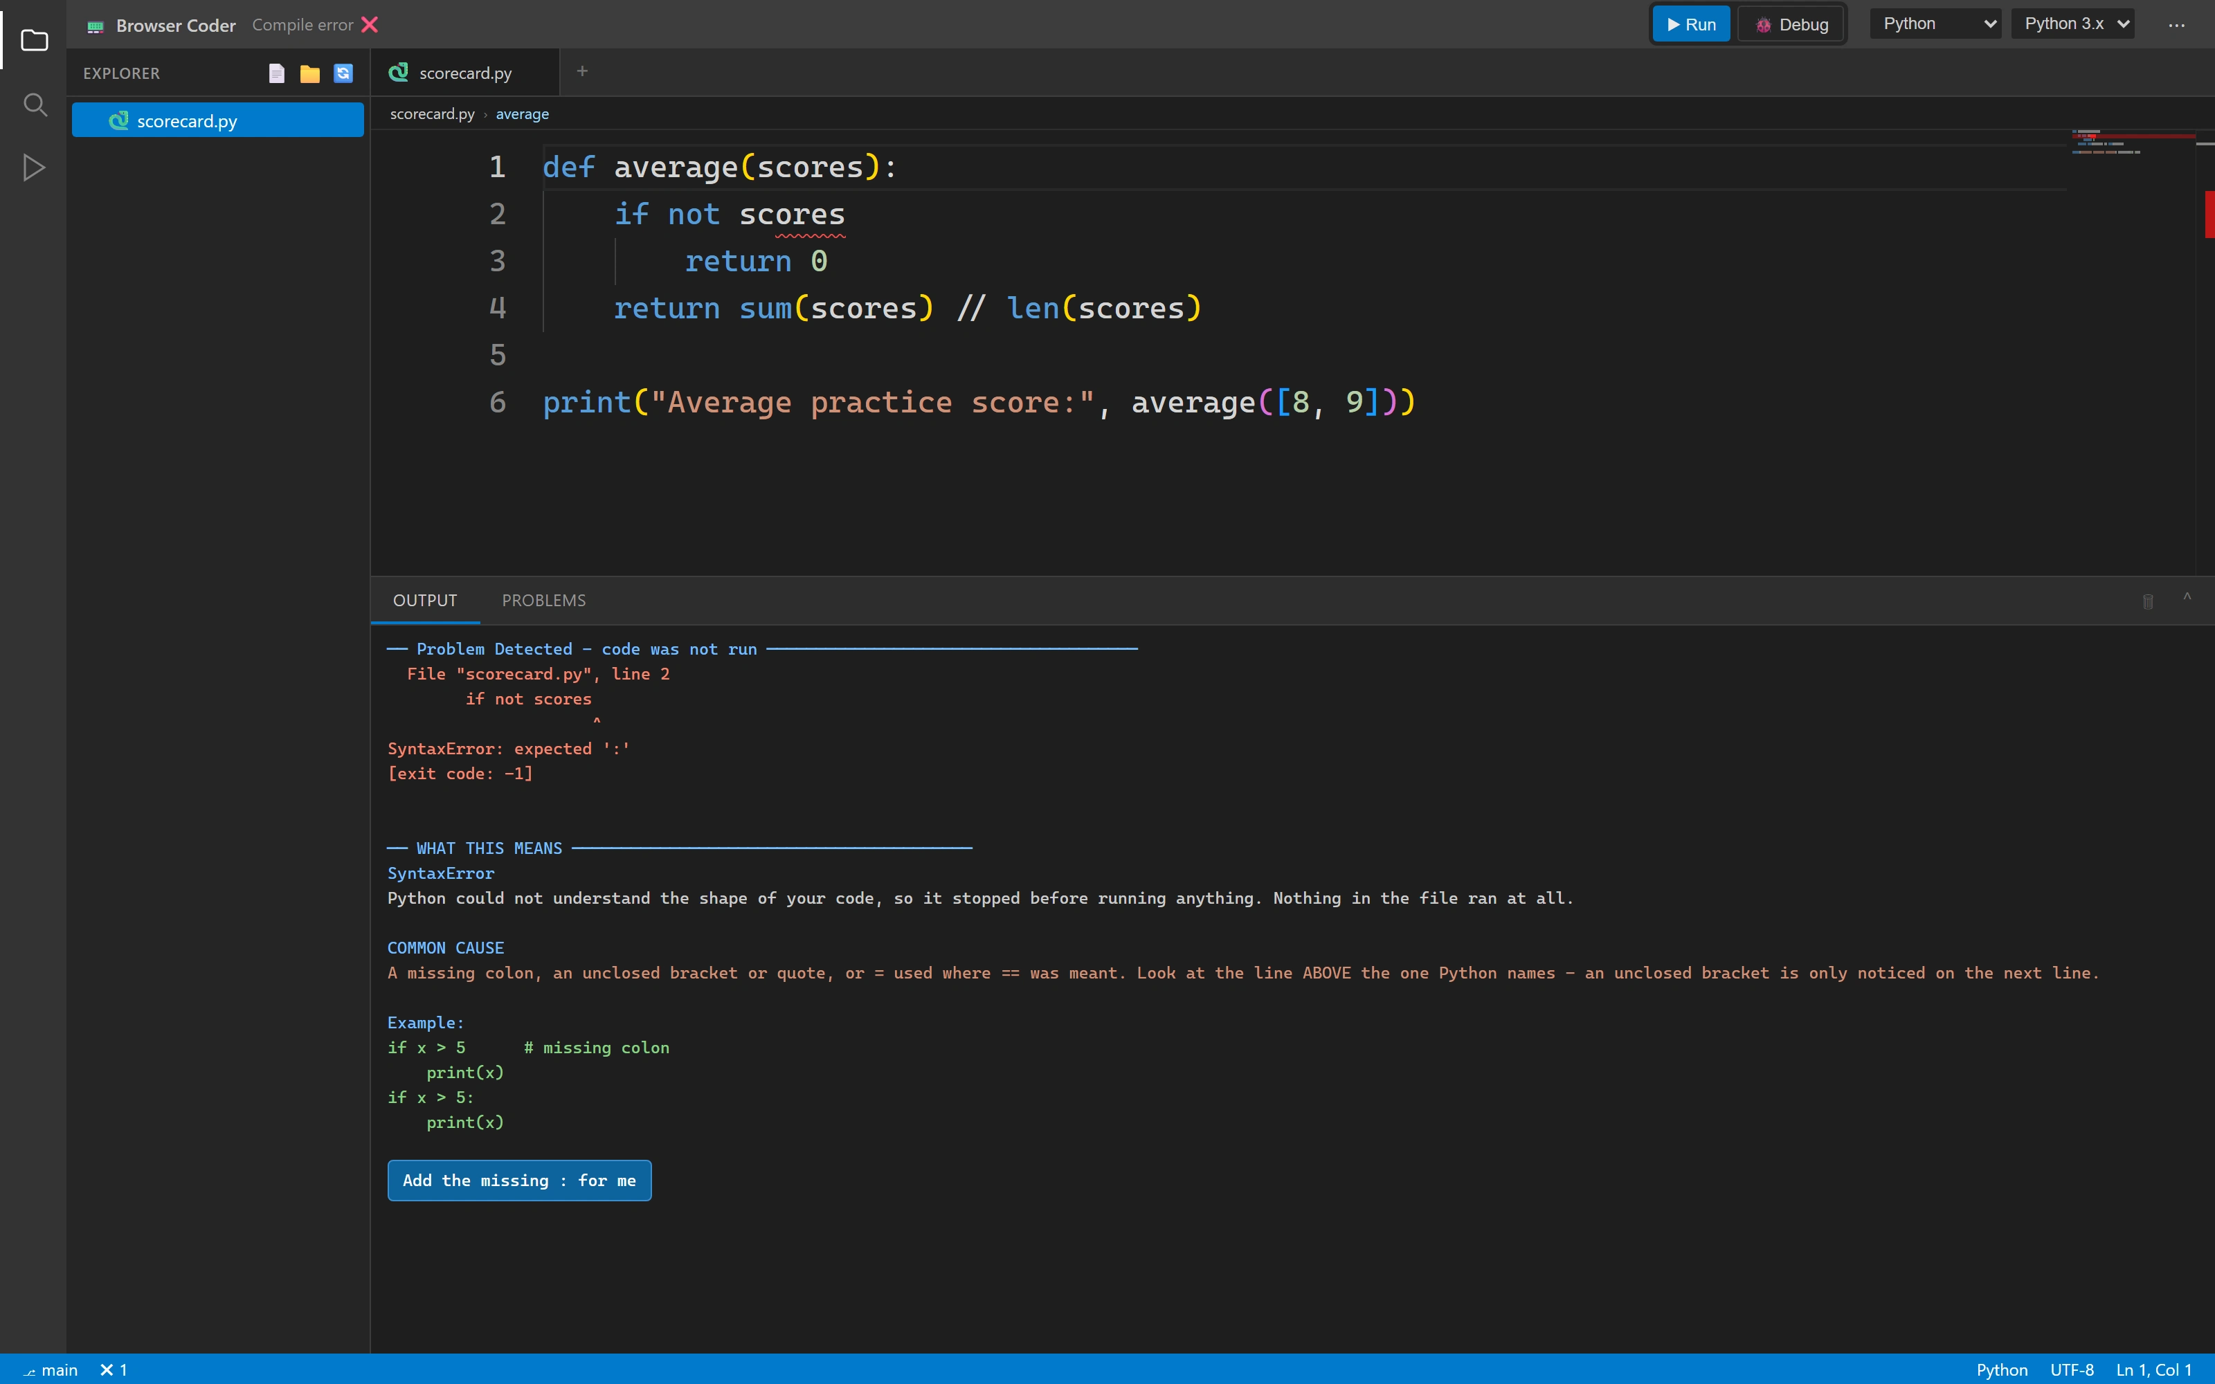Click line number 4 in the gutter
2215x1384 pixels.
[497, 307]
